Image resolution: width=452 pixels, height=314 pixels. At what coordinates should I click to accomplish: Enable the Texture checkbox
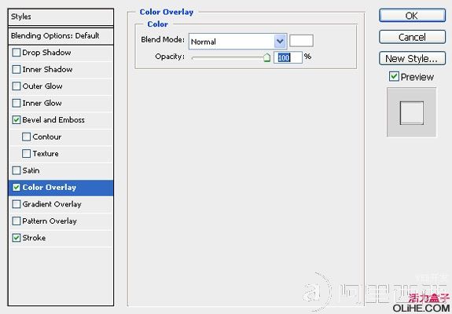[x=26, y=153]
